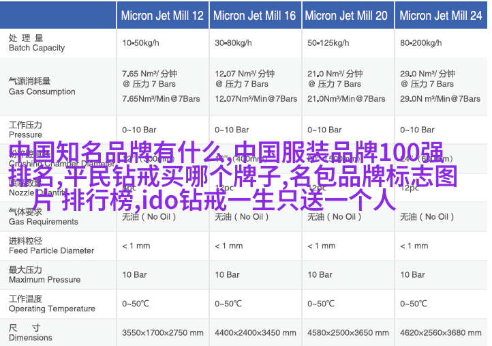
Task: Click the 4620x2560x3680 mm dimensions cell
Action: point(441,332)
